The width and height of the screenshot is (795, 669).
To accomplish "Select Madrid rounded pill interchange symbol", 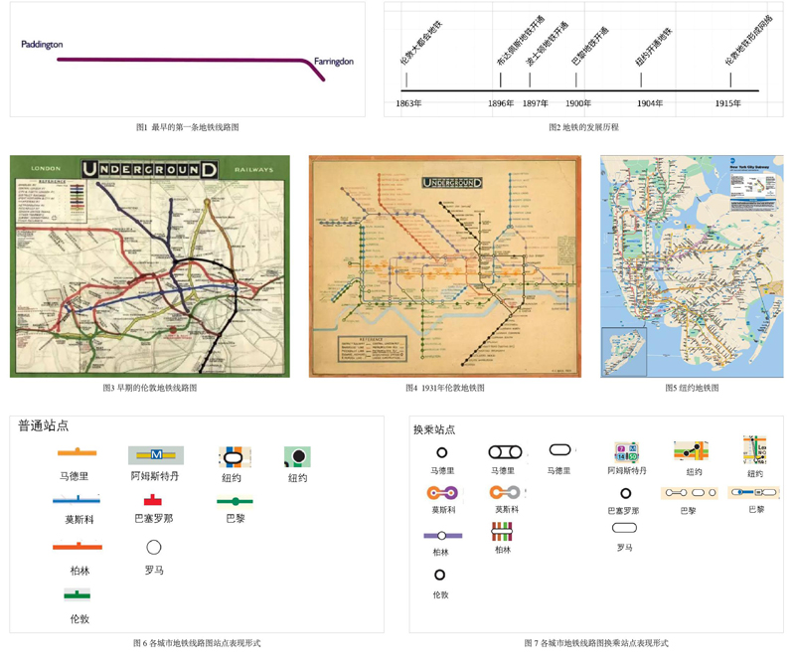I will (560, 449).
